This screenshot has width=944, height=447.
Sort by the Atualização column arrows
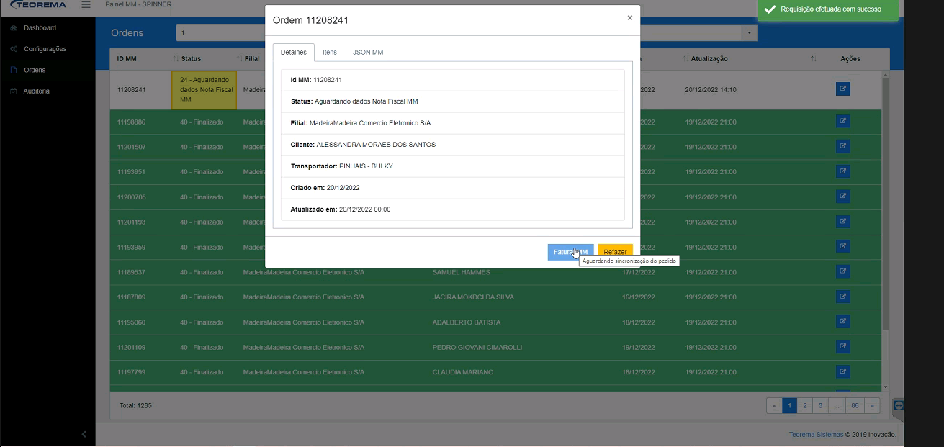tap(686, 58)
